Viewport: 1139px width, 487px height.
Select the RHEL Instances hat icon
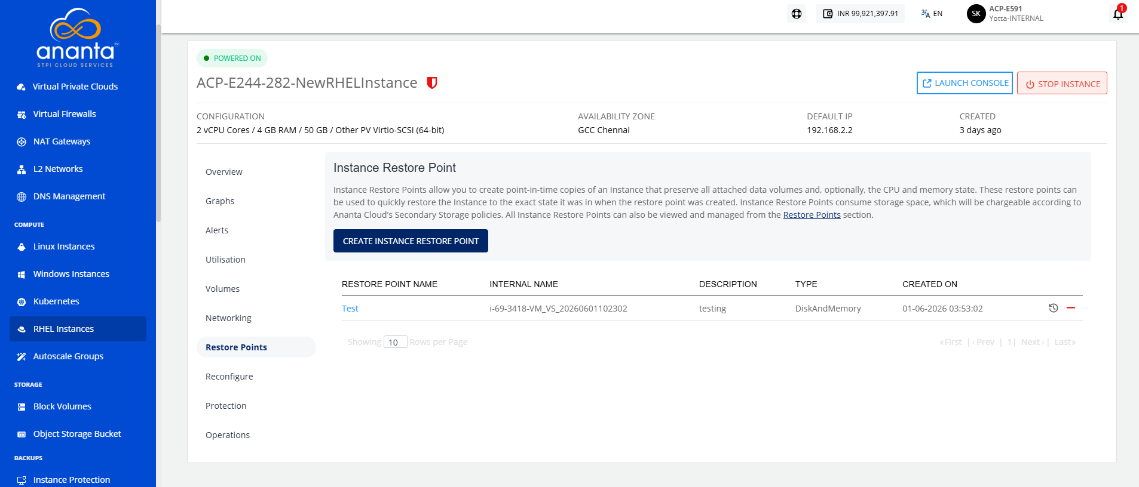pyautogui.click(x=22, y=329)
